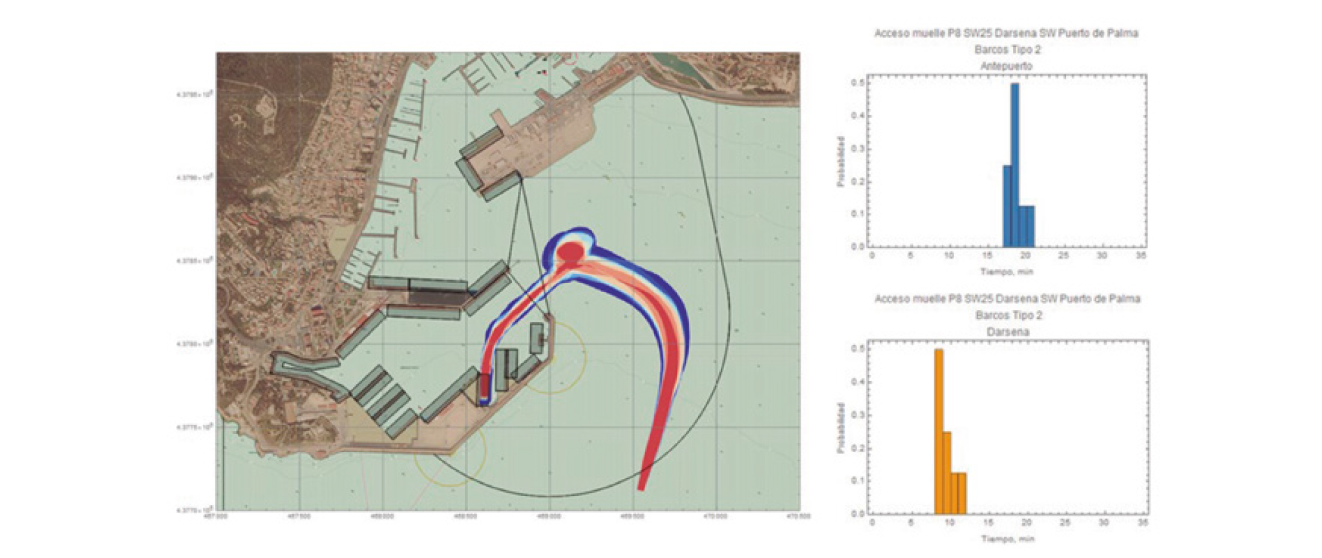The width and height of the screenshot is (1322, 558).
Task: Click '4.3785×10⁶' label on the map's vertical axis
Action: pyautogui.click(x=195, y=261)
